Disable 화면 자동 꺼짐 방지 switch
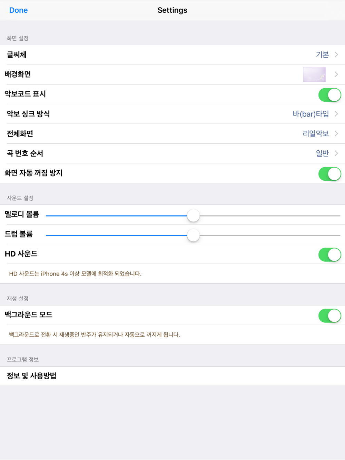Screen dimensions: 345x460 (330, 174)
